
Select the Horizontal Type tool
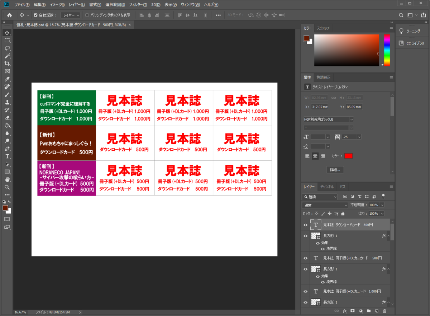(x=7, y=156)
